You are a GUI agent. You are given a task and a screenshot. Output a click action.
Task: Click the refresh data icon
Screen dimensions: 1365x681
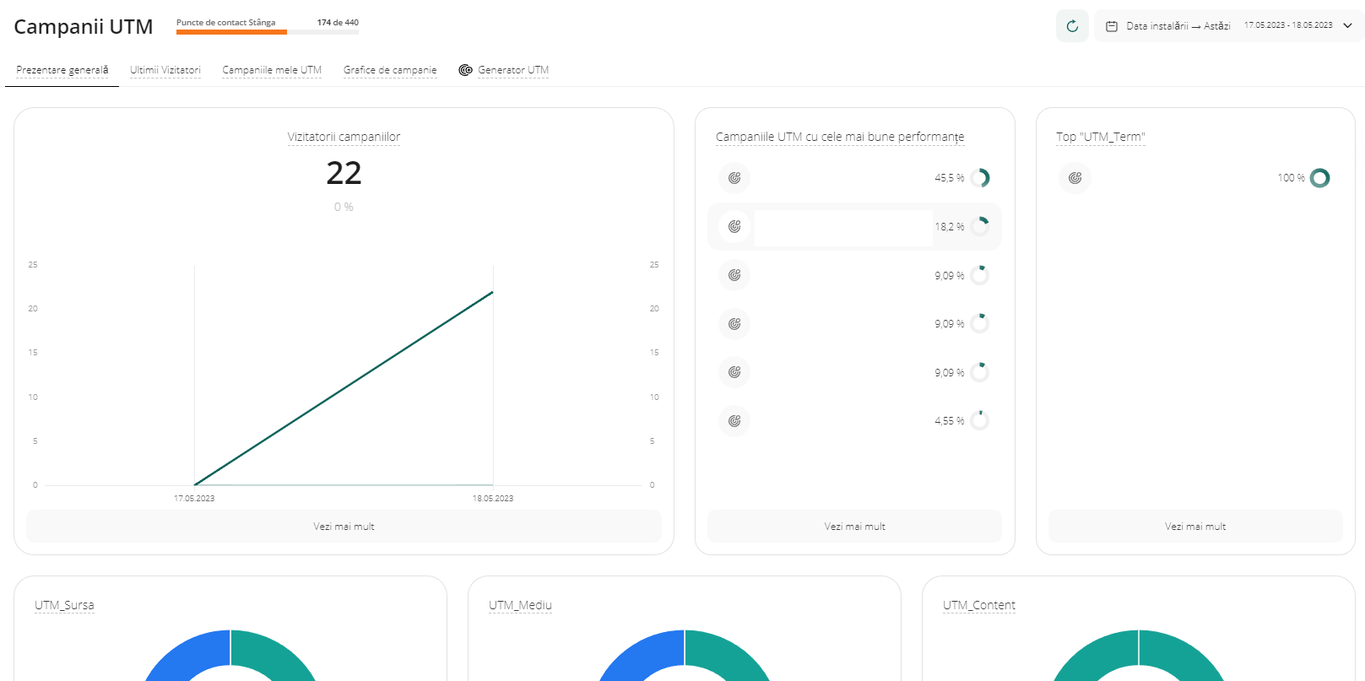tap(1072, 26)
